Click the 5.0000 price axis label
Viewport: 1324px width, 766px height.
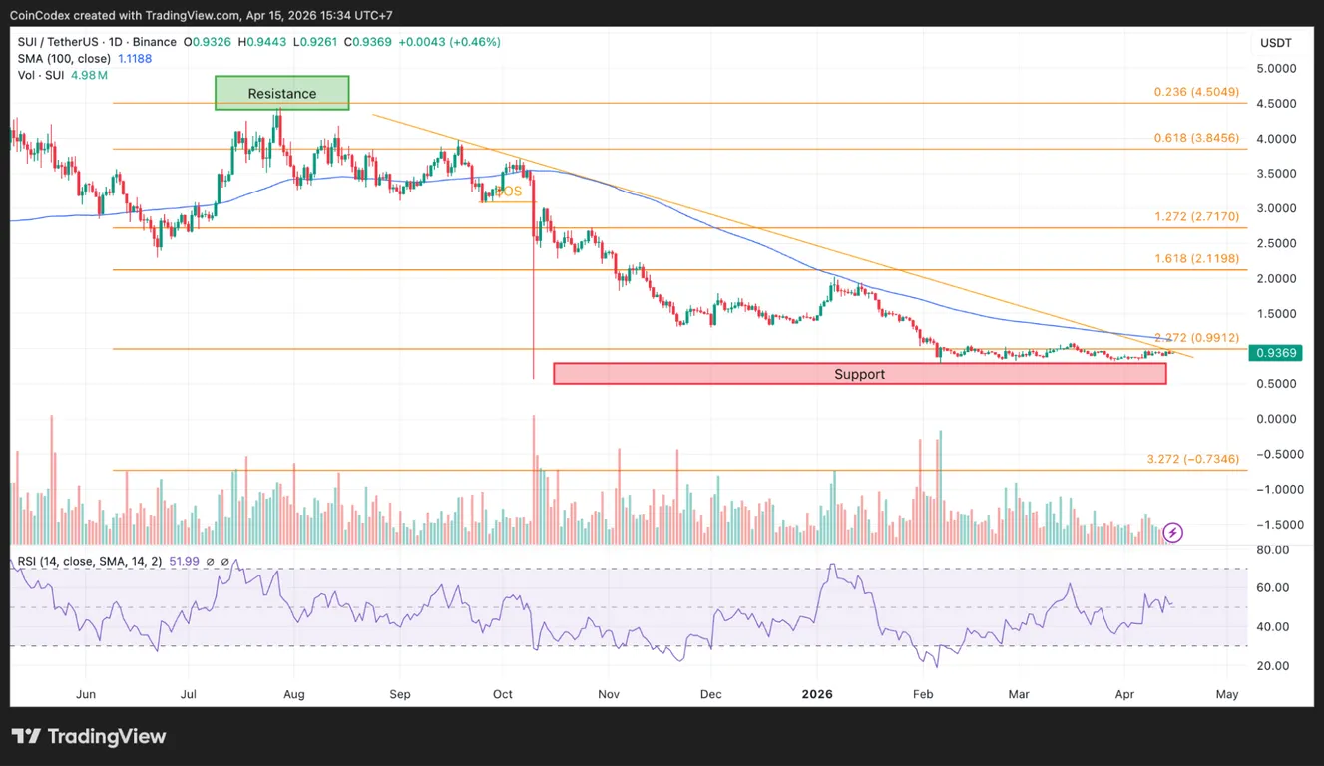1275,68
